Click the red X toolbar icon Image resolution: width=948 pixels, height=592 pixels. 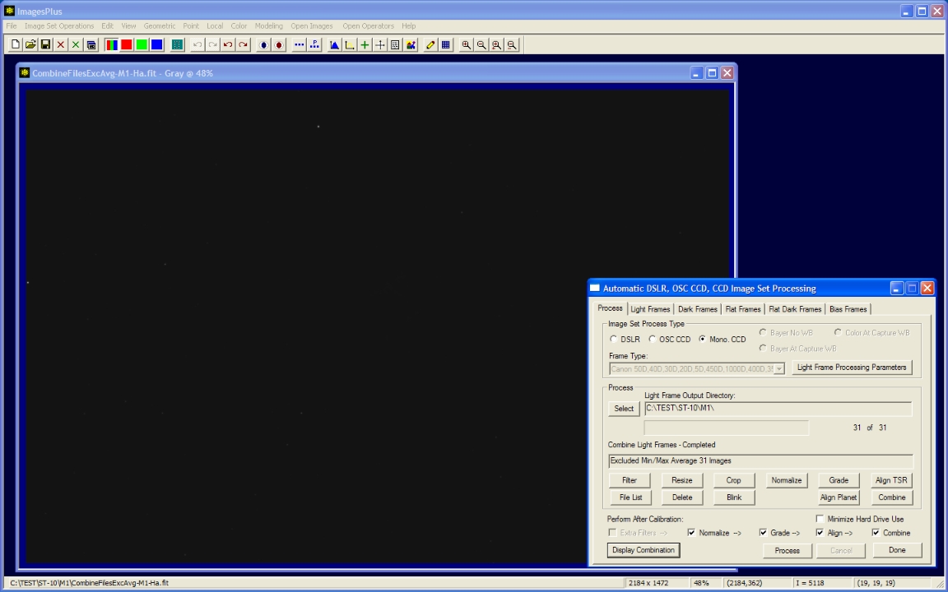pos(60,44)
